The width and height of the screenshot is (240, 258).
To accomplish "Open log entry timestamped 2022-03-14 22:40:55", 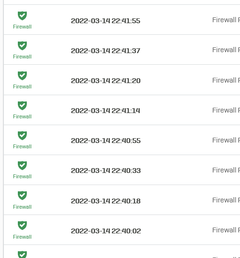I will 106,141.
